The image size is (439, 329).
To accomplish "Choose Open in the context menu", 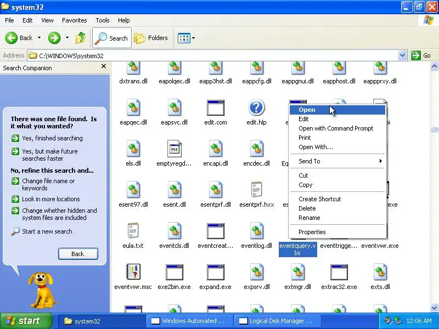I will tap(337, 110).
